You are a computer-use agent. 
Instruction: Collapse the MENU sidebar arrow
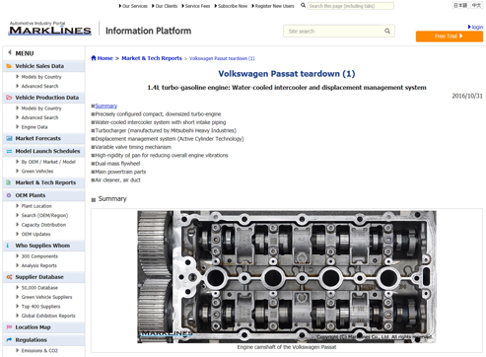point(10,52)
